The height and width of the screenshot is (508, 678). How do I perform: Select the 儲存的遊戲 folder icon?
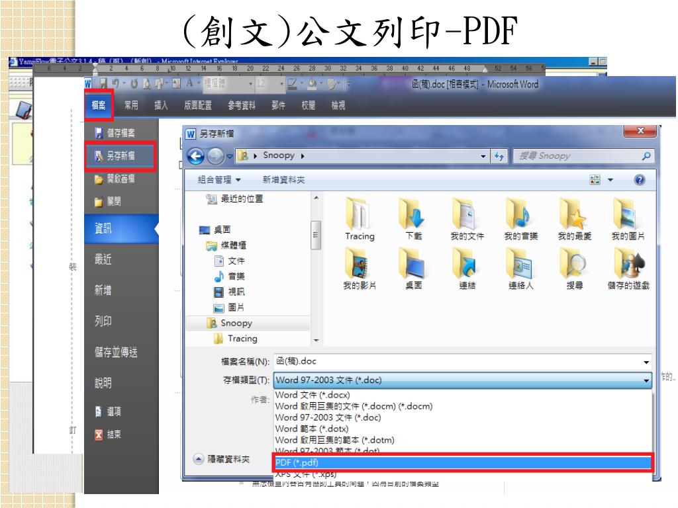pyautogui.click(x=628, y=269)
